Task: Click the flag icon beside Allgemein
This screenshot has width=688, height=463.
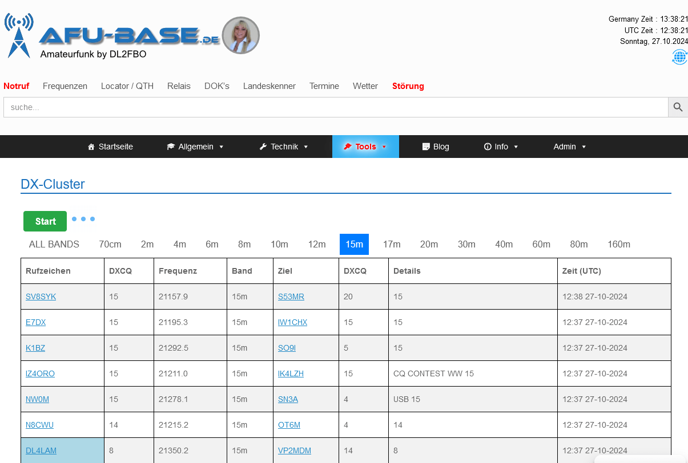Action: pyautogui.click(x=171, y=147)
